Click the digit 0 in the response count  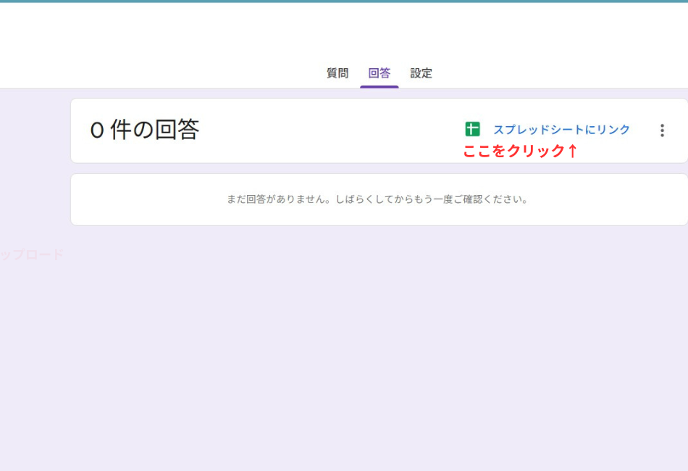[97, 131]
